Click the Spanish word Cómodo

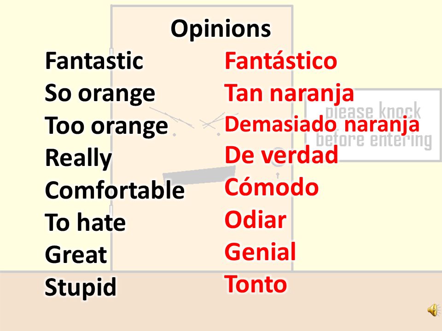click(272, 186)
